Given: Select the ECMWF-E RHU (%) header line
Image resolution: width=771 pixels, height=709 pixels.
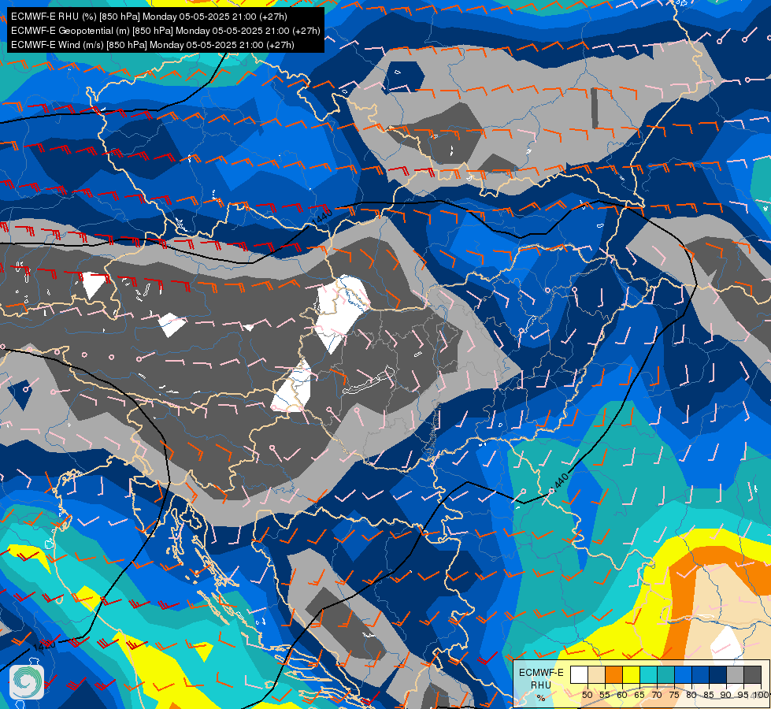Looking at the screenshot, I should pos(149,17).
